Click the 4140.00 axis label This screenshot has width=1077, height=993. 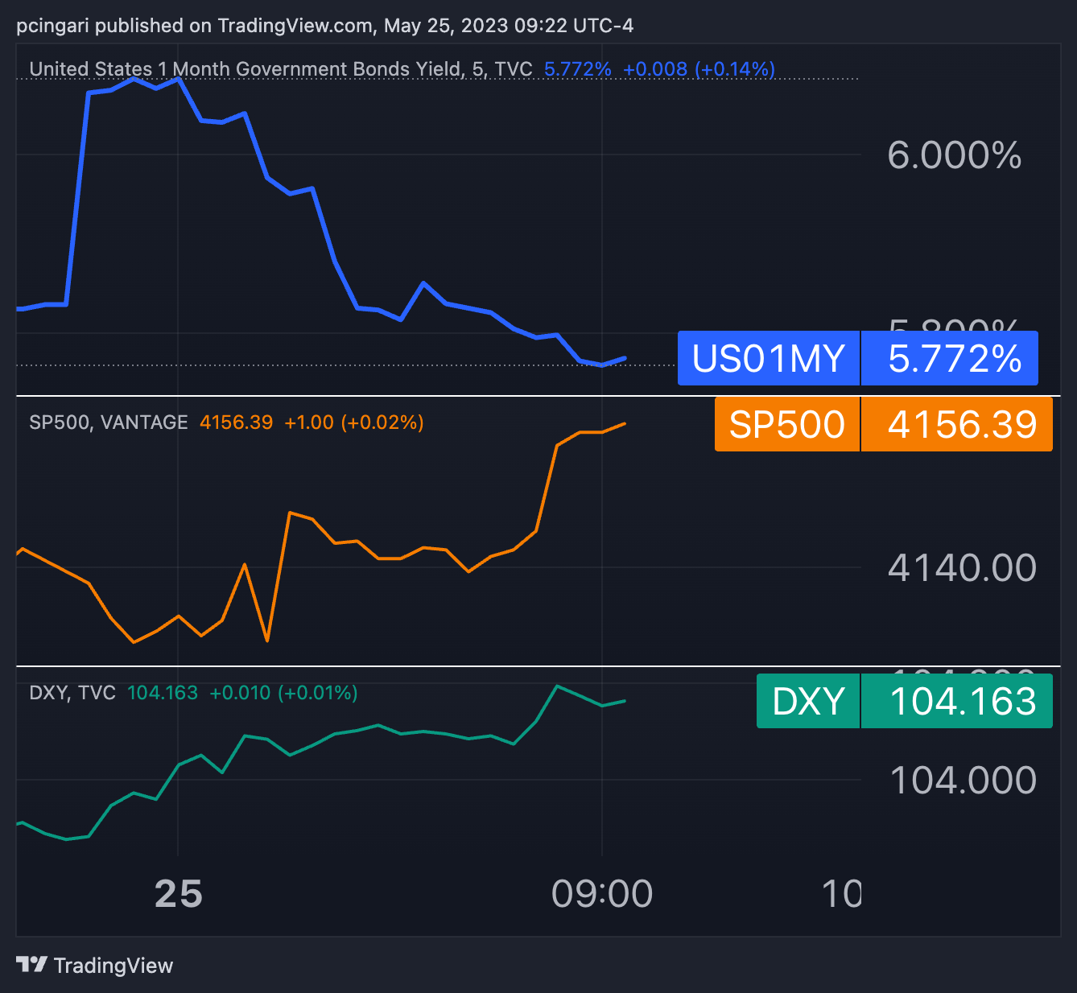(x=962, y=567)
